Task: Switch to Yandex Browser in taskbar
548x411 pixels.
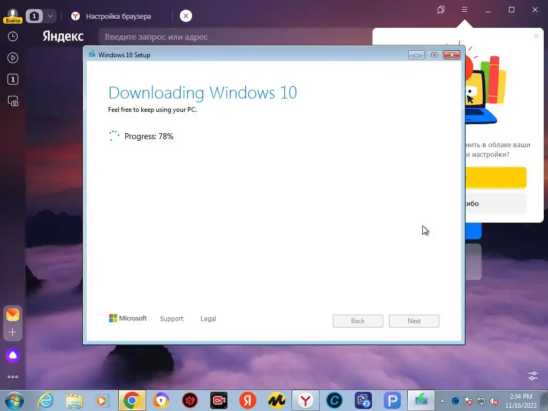Action: [306, 400]
